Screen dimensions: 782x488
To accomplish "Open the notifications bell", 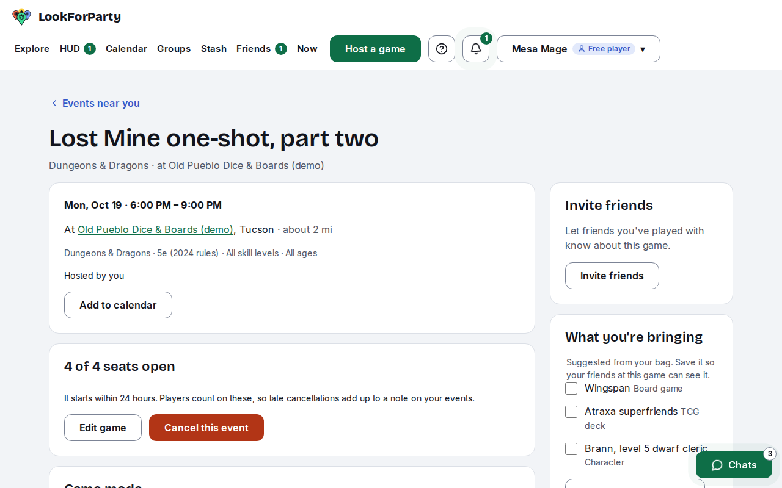I will click(476, 49).
